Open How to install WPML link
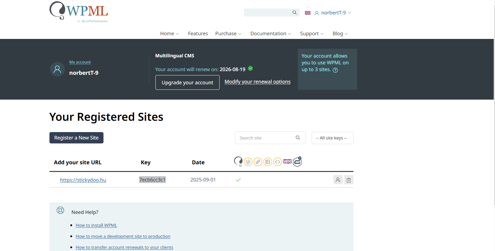This screenshot has height=251, width=495. click(x=96, y=225)
